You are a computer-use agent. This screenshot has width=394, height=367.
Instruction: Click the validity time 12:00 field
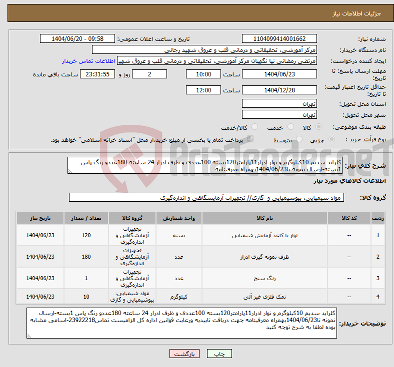tap(203, 90)
